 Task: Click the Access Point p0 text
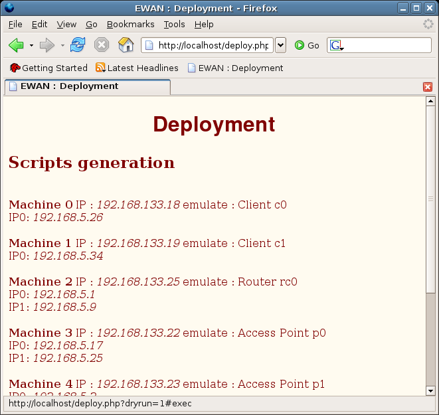pyautogui.click(x=282, y=333)
